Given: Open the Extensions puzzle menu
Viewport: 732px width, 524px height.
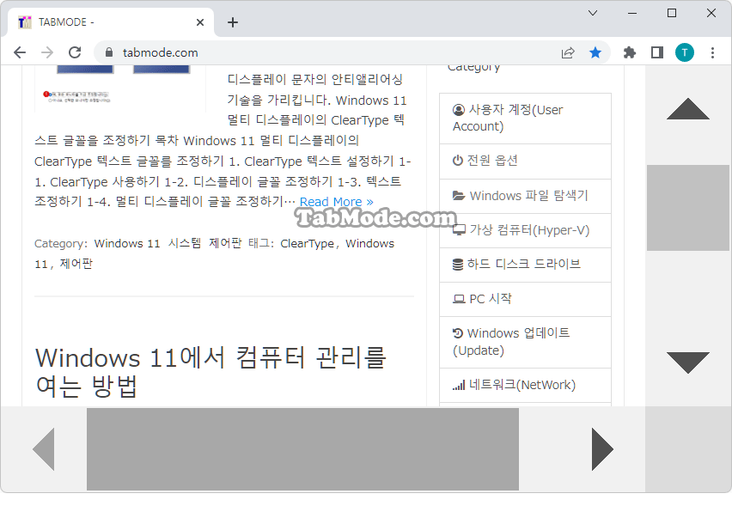Looking at the screenshot, I should point(630,52).
